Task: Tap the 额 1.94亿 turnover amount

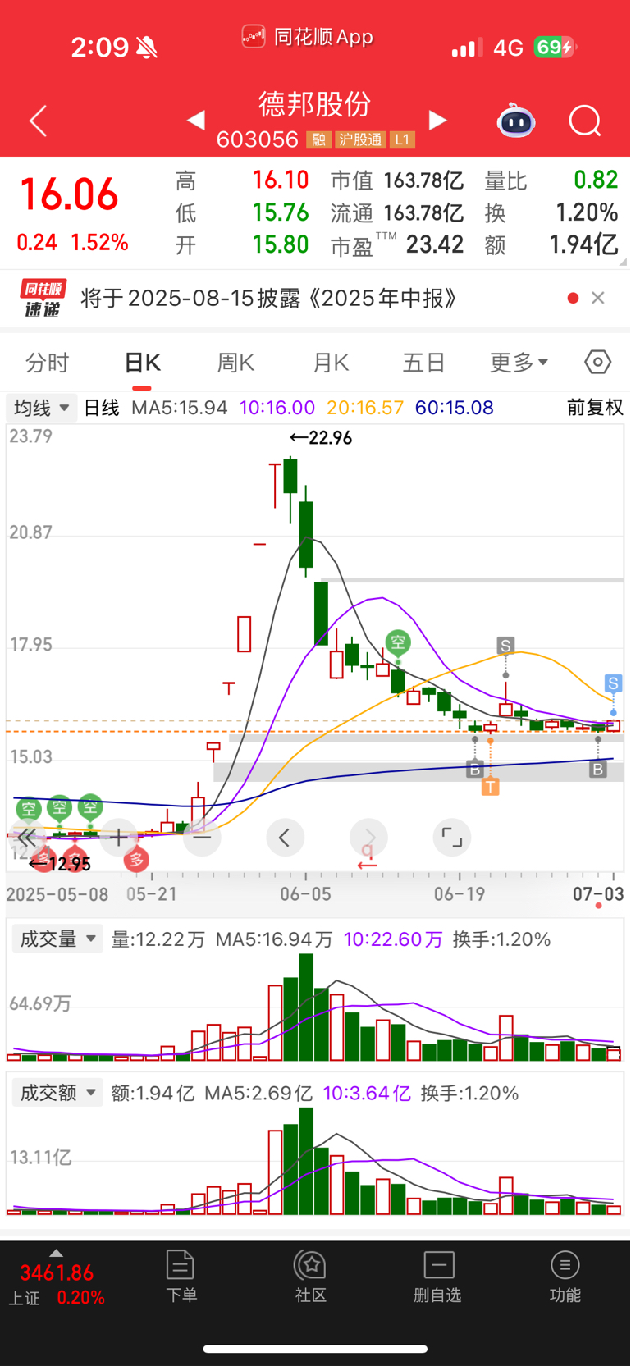Action: [x=551, y=244]
